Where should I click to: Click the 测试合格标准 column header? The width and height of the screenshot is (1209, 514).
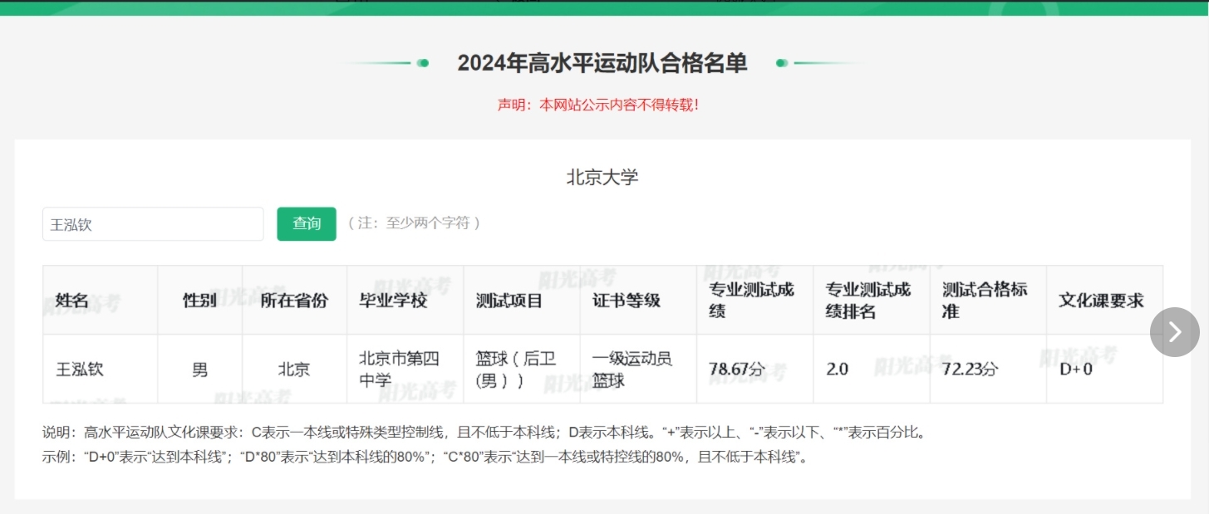click(x=988, y=301)
